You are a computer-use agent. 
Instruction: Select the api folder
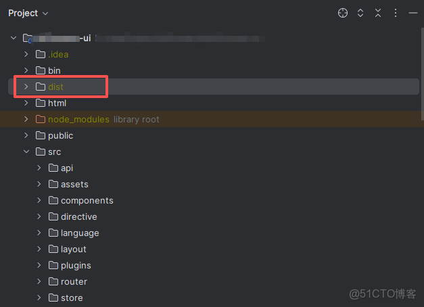[66, 168]
